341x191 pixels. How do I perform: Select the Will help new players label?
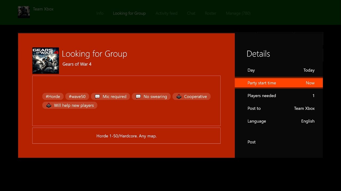[x=74, y=105]
